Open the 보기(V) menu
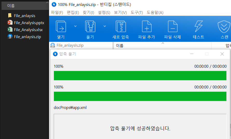The height and width of the screenshot is (139, 231). coord(120,13)
